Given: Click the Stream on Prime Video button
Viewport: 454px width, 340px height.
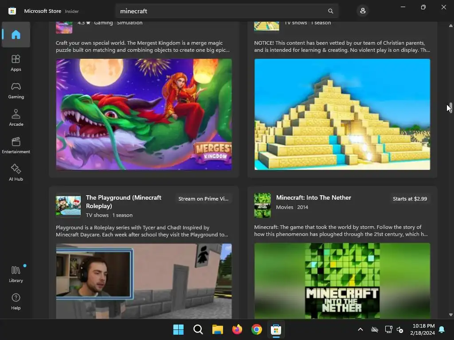Looking at the screenshot, I should point(203,199).
